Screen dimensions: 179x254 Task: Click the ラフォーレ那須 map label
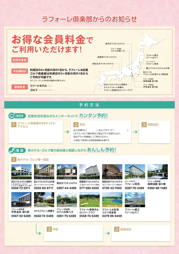[x=152, y=64]
